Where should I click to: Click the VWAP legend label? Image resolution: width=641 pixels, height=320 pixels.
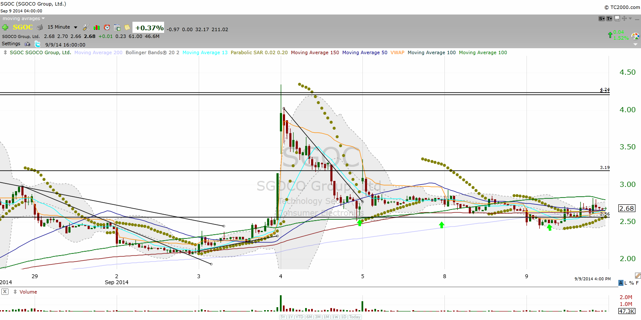[397, 52]
